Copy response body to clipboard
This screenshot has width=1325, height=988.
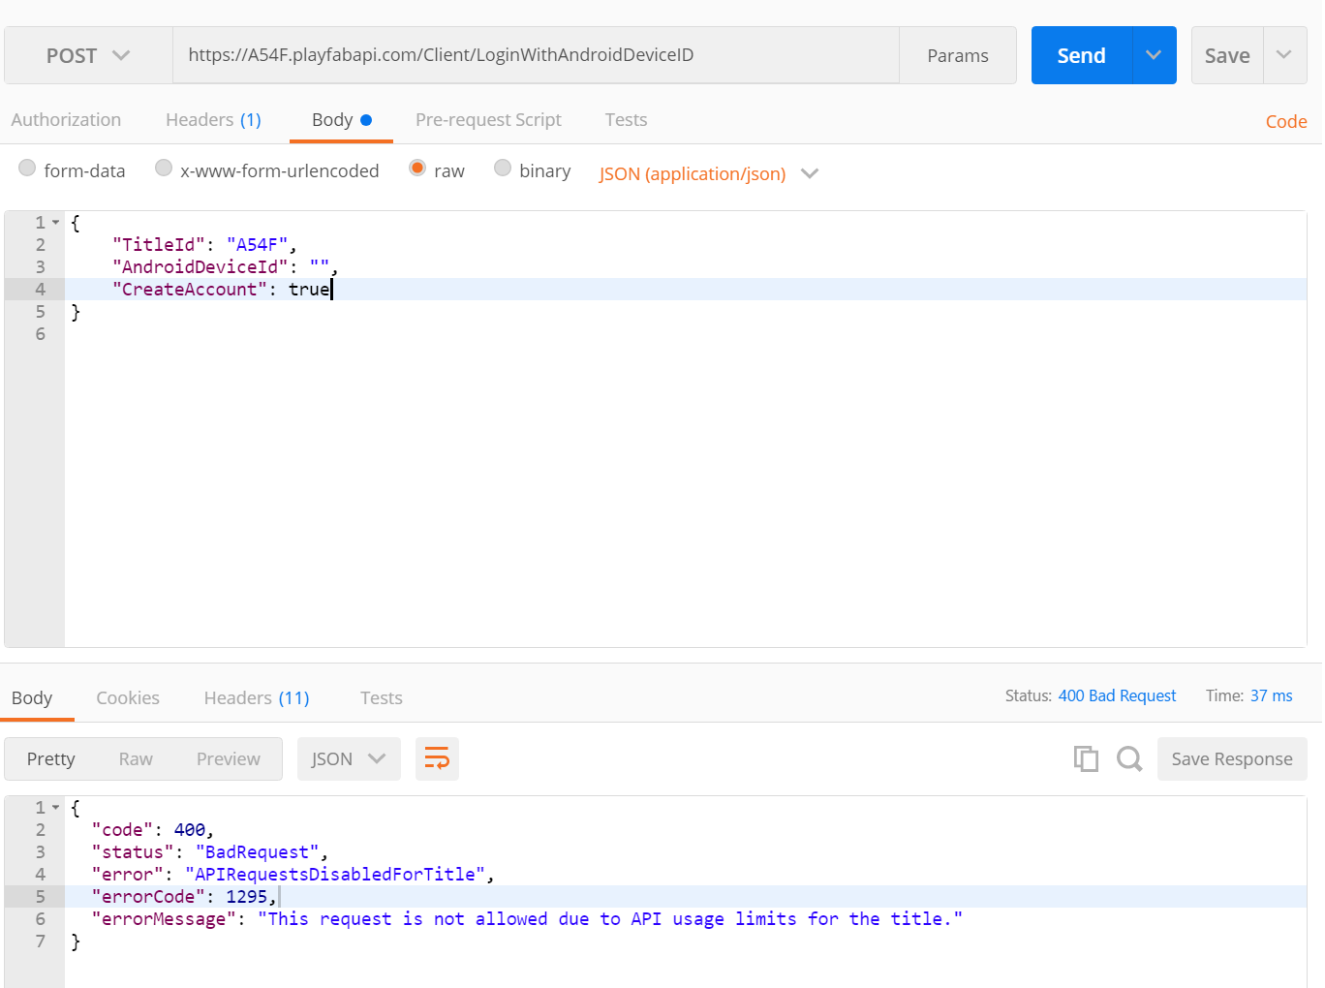click(1086, 758)
